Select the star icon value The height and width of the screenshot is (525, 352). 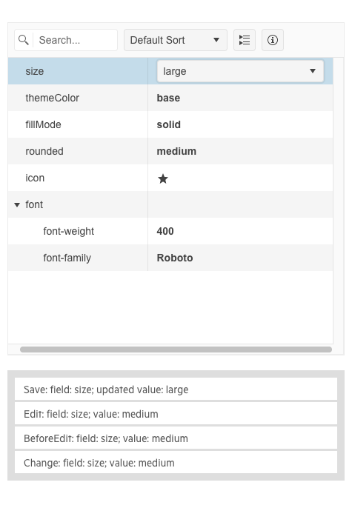tap(163, 178)
